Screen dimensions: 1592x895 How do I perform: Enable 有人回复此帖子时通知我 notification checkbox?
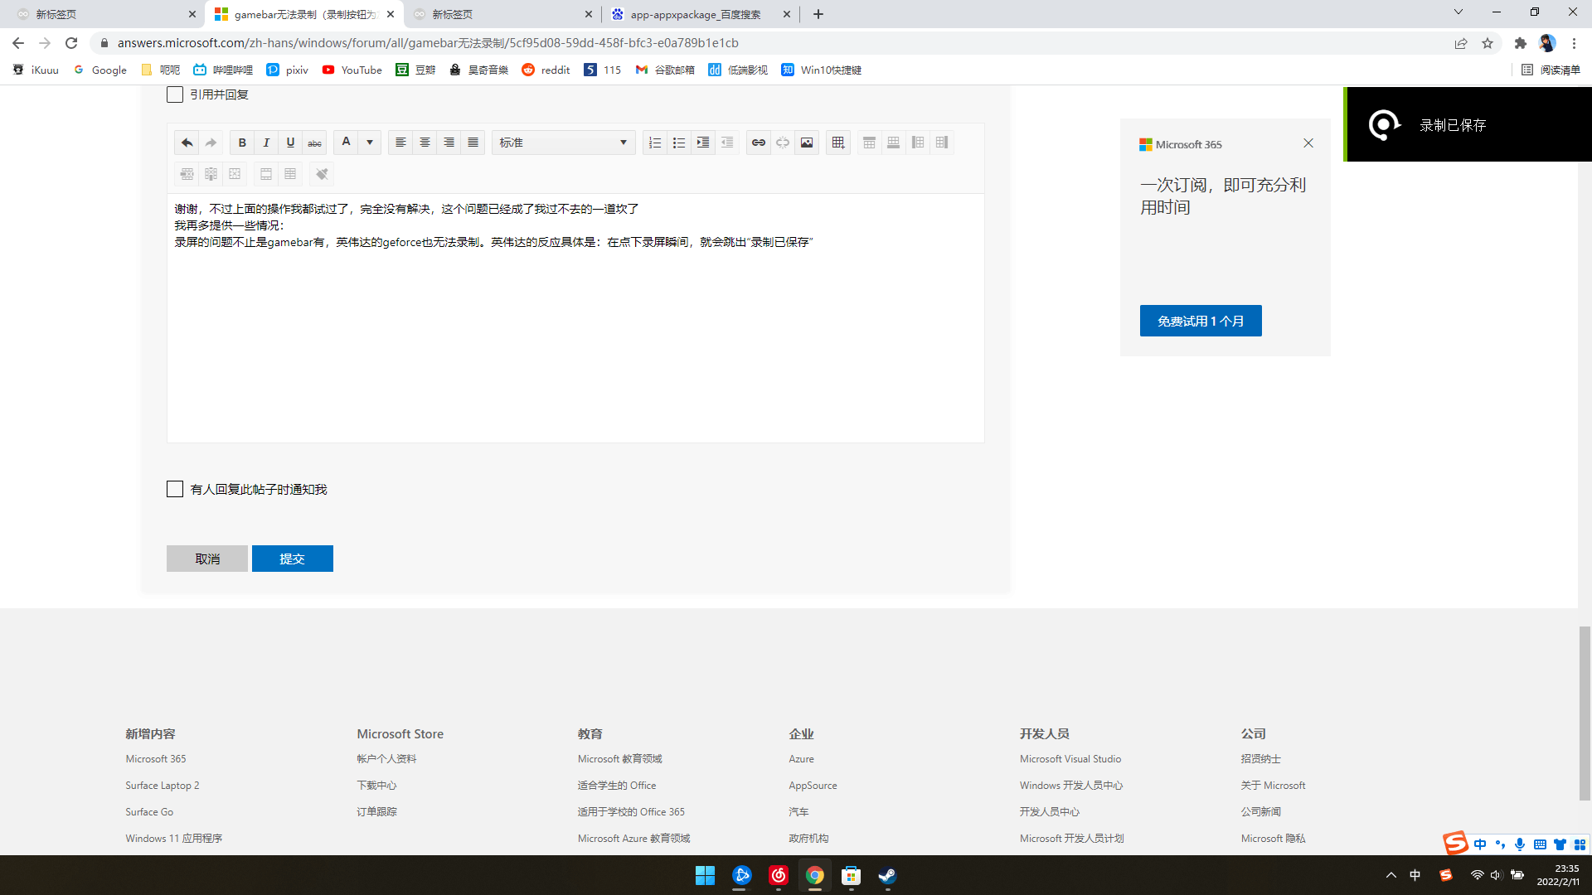[175, 489]
